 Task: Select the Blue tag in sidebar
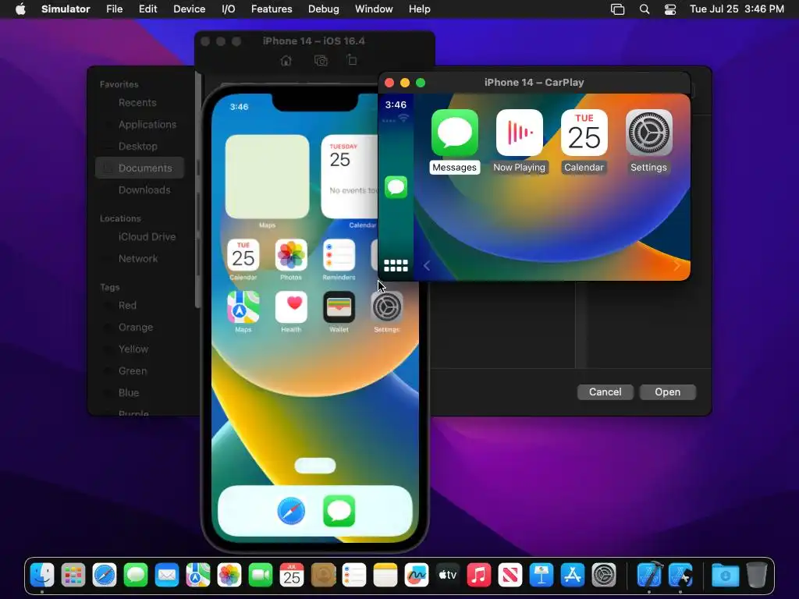pyautogui.click(x=139, y=393)
